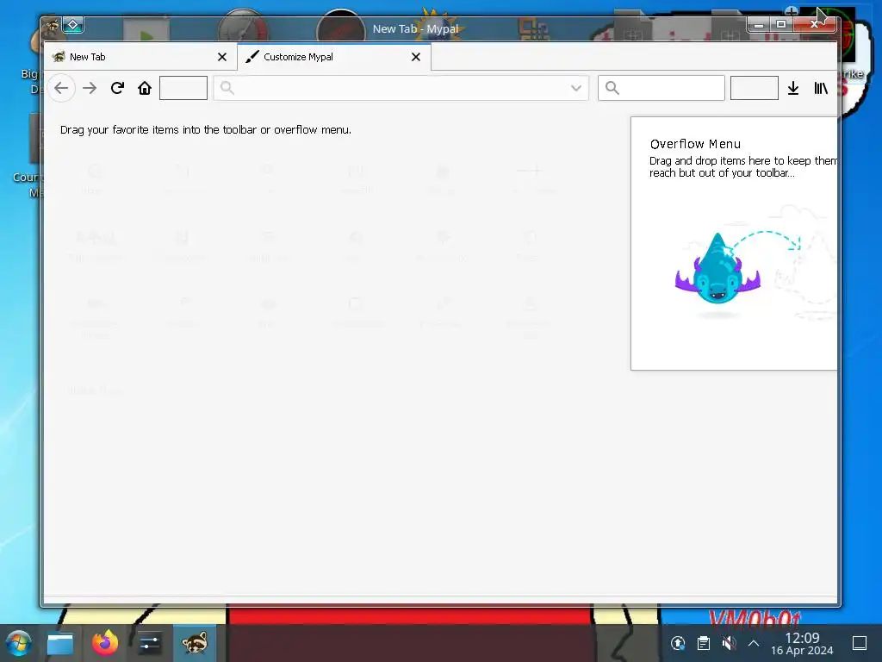Go back with the Back arrow button
Screen dimensions: 882x662
61,88
